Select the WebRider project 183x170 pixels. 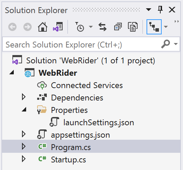(58, 73)
